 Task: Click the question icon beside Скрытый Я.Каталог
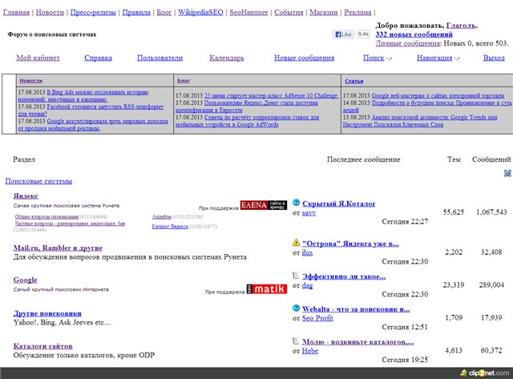[296, 204]
